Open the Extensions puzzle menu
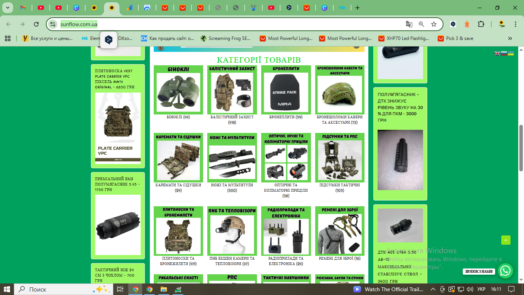This screenshot has height=295, width=524. (481, 24)
